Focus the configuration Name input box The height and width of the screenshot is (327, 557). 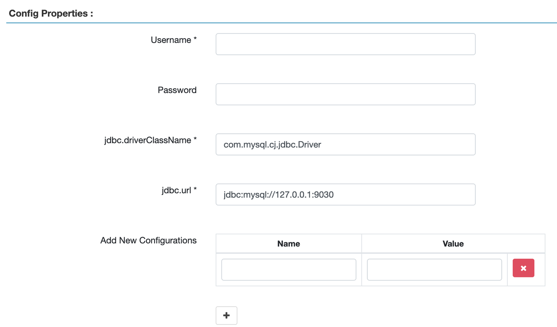pyautogui.click(x=289, y=270)
